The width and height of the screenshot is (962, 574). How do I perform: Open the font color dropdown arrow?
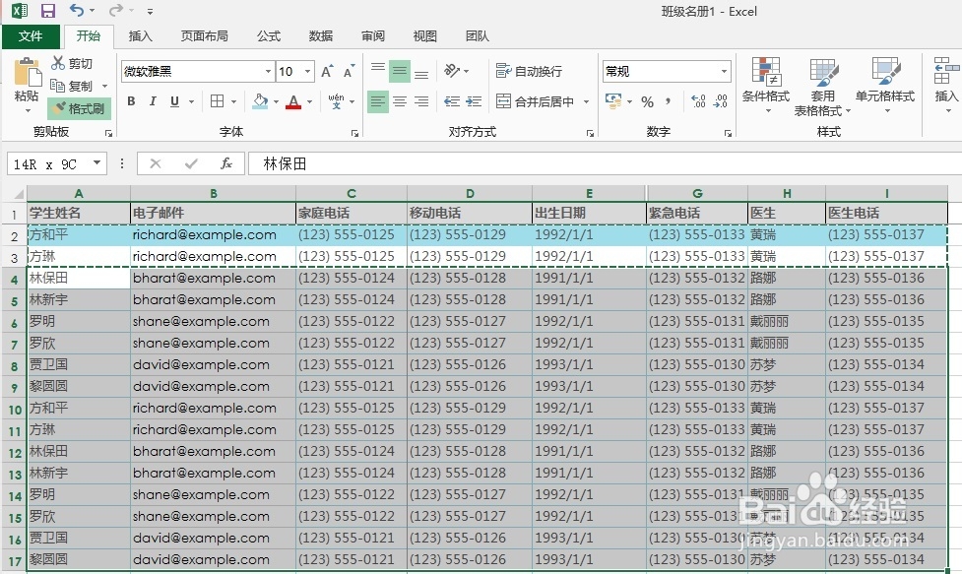pyautogui.click(x=309, y=101)
